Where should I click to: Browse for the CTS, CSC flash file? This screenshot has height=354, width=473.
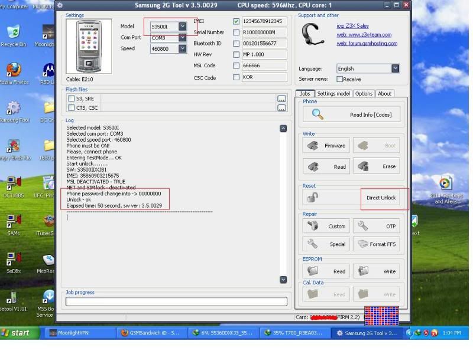tap(281, 108)
